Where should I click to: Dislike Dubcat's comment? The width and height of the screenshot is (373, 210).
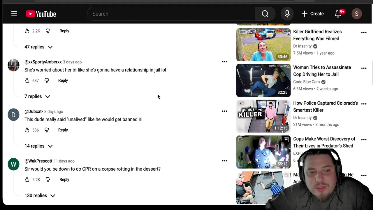[47, 130]
